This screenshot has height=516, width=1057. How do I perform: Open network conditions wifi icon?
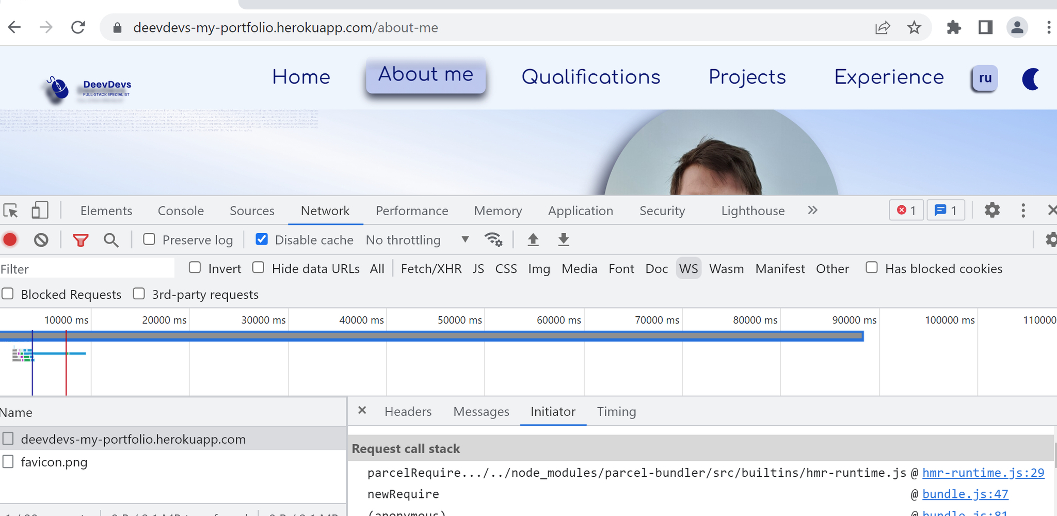click(x=493, y=239)
